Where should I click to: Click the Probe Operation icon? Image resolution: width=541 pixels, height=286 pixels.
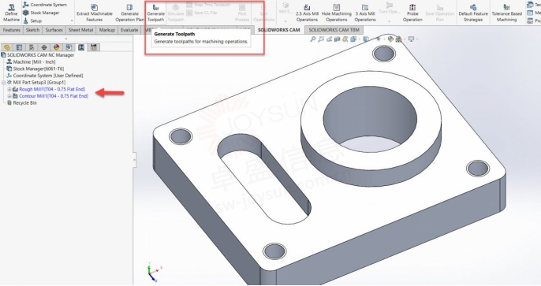[x=412, y=13]
